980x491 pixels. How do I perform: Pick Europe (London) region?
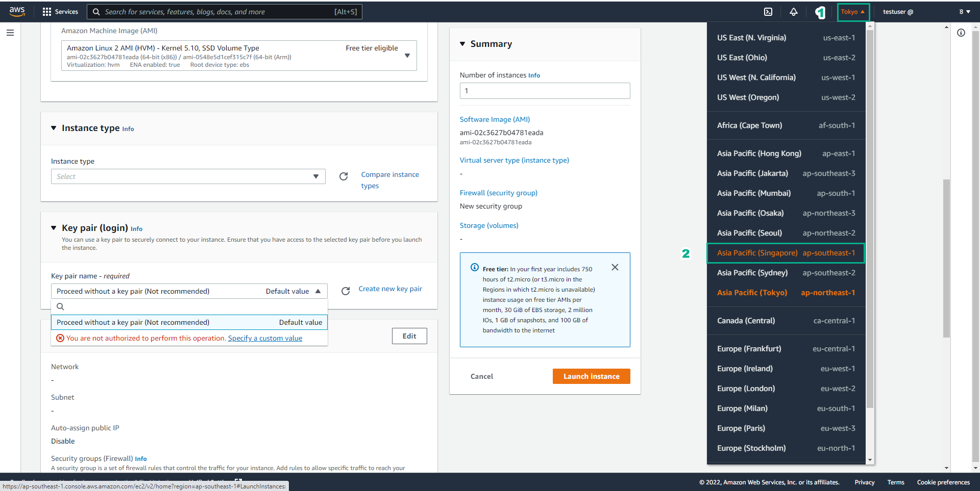click(x=786, y=389)
